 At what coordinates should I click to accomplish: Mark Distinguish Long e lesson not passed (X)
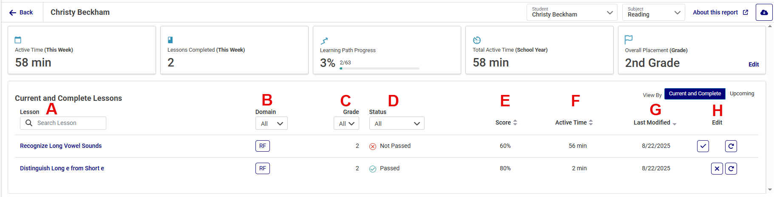(x=717, y=169)
